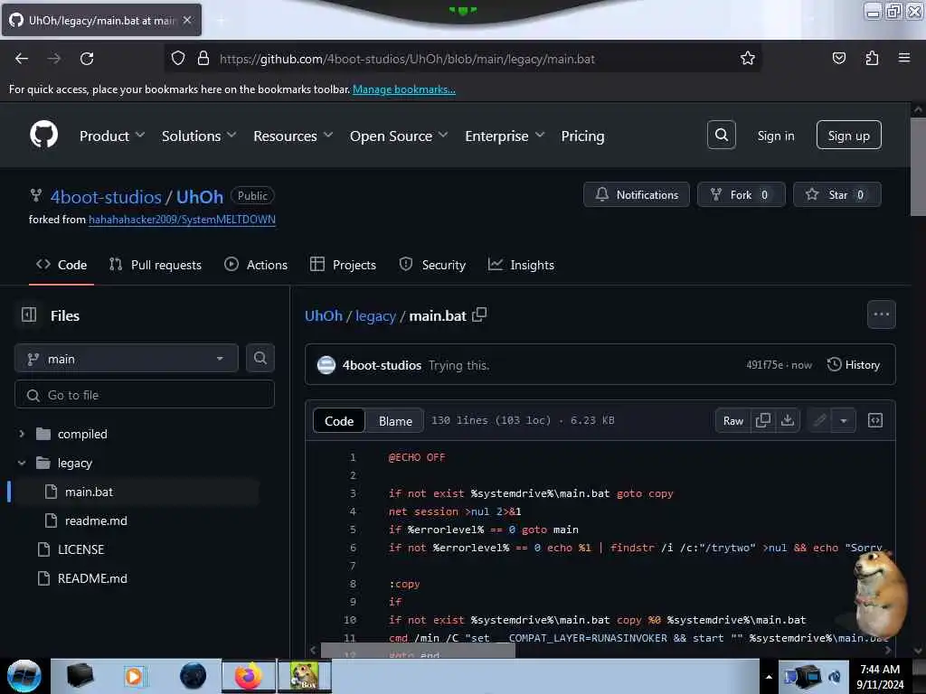Click the tracking protection shield icon
Viewport: 926px width, 694px height.
pos(178,58)
